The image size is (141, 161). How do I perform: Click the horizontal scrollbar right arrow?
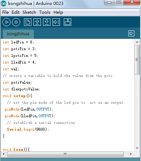pyautogui.click(x=131, y=154)
